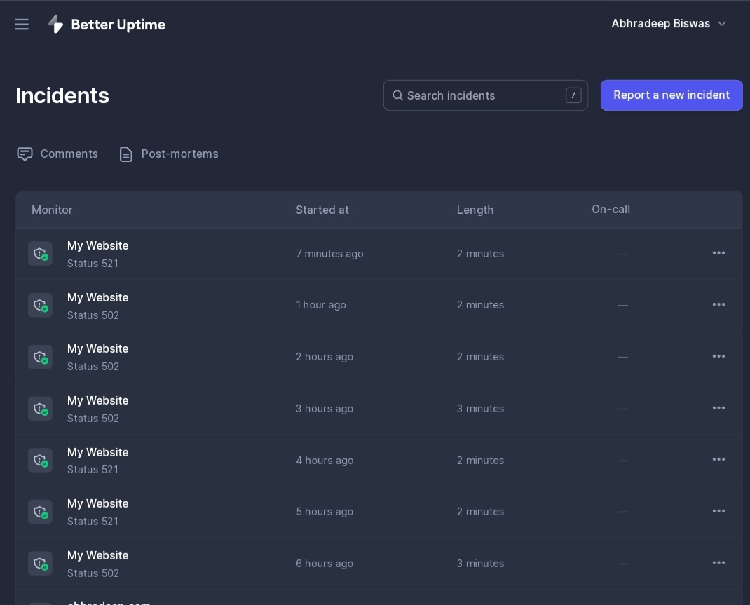Expand the Abhradeep Biswas account dropdown

coord(669,24)
